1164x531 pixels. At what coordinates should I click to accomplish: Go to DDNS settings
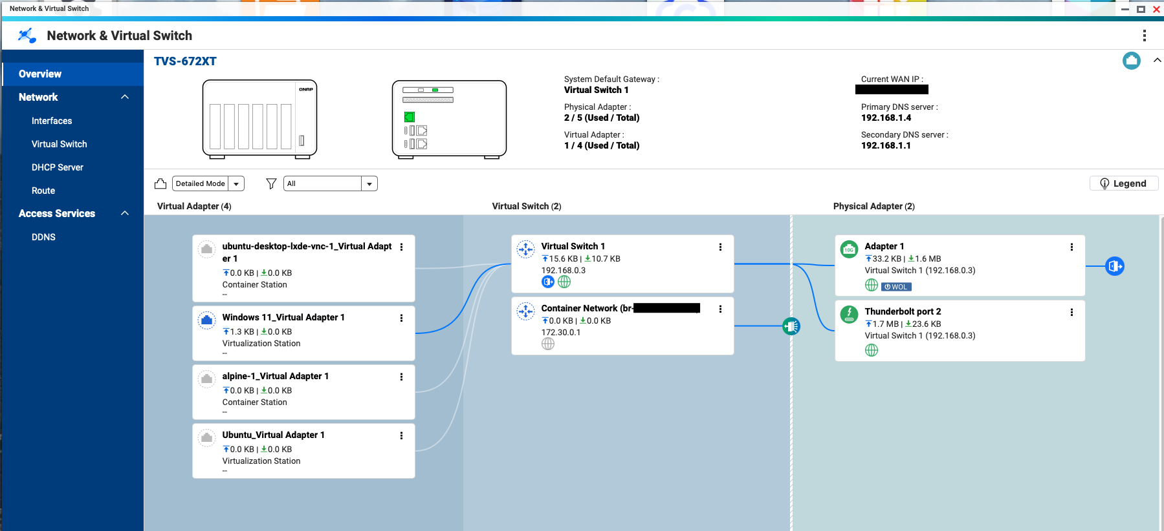43,237
